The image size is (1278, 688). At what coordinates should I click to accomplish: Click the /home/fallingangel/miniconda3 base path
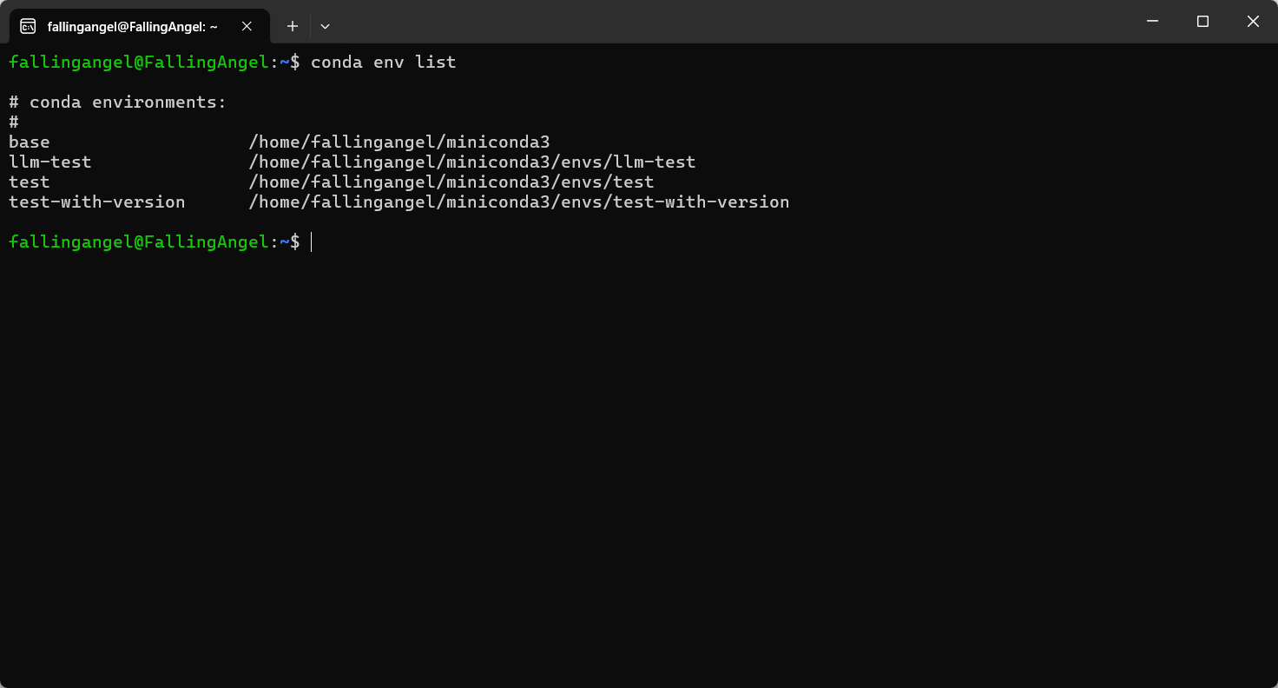[x=399, y=142]
